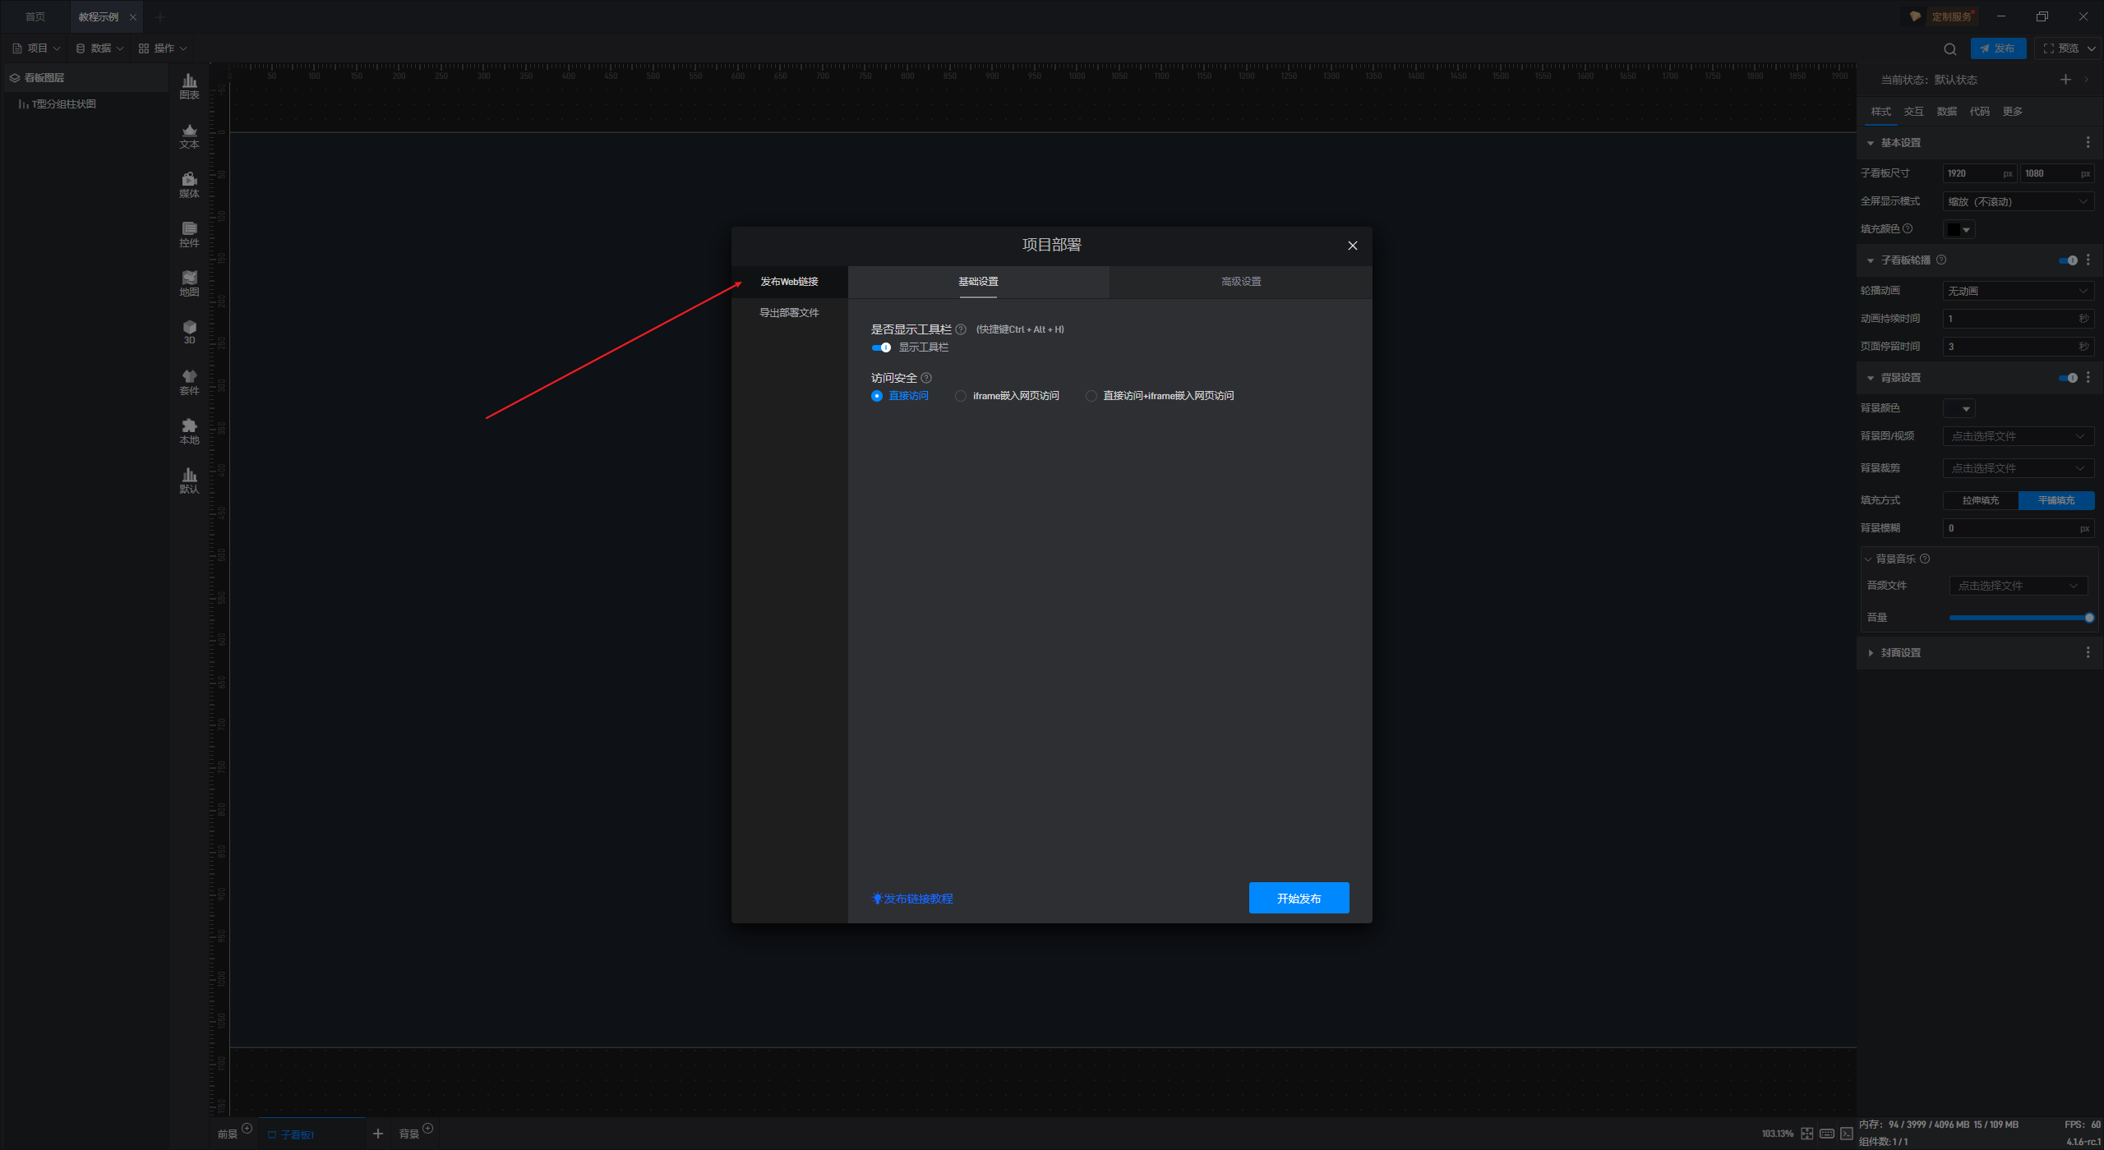Viewport: 2104px width, 1150px height.
Task: Select the 套件 kit component icon
Action: coord(189,381)
